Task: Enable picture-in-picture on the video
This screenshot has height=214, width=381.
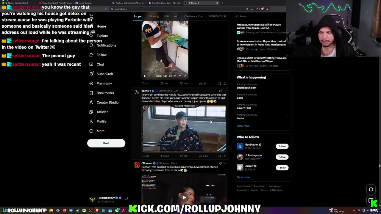Action: (x=180, y=76)
